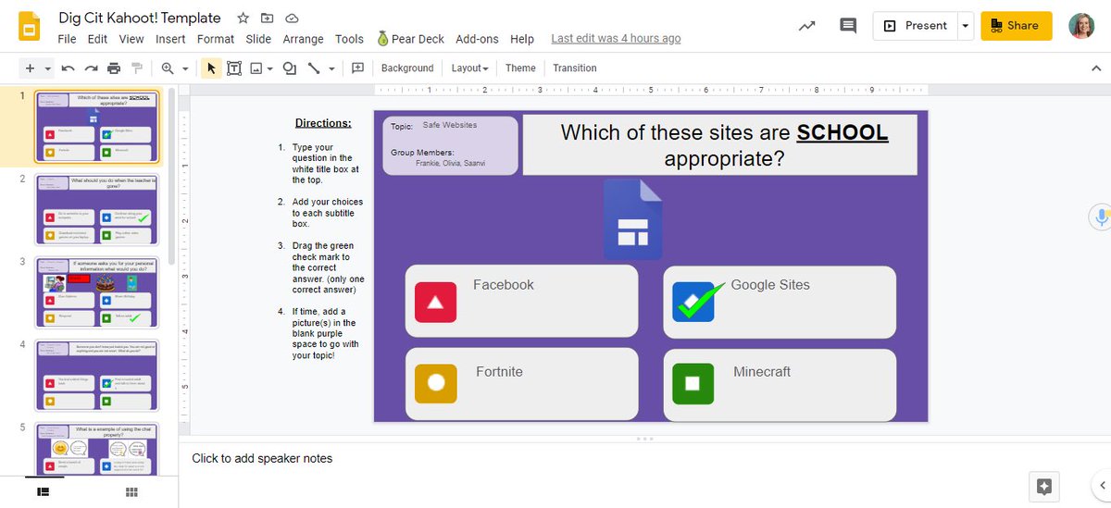Screen dimensions: 1111x508
Task: Select the green square icon beside Minecraft
Action: [693, 383]
